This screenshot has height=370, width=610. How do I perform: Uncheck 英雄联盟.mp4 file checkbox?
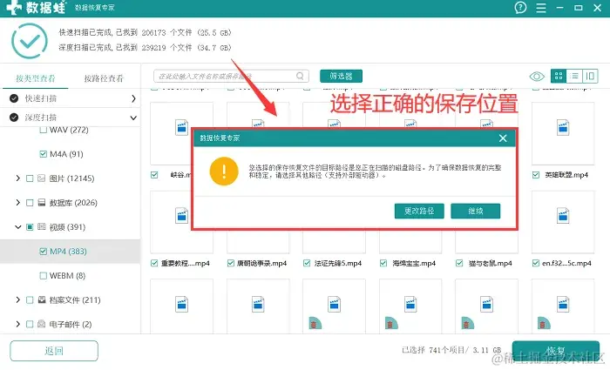tap(536, 175)
